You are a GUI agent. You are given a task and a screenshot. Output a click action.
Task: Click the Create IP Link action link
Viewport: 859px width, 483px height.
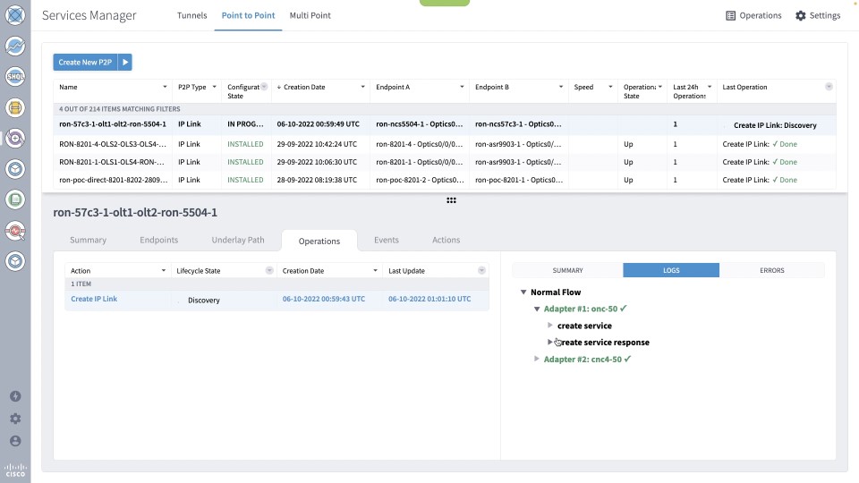94,299
